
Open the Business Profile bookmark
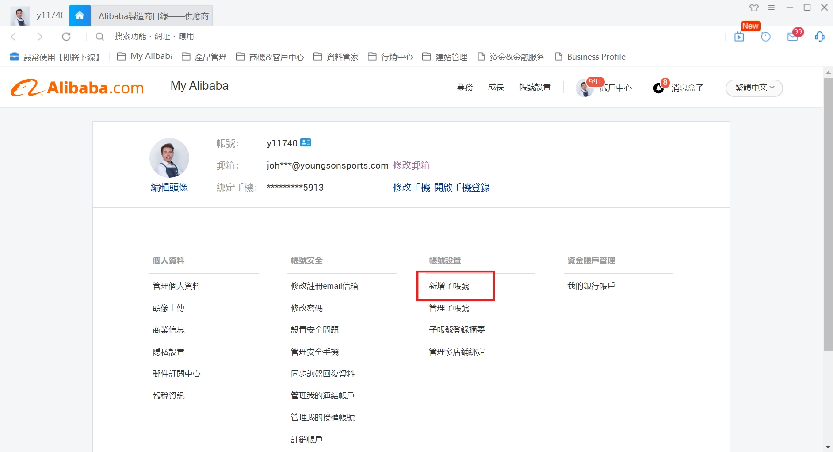click(x=590, y=57)
